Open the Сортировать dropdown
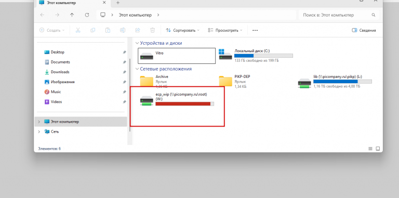This screenshot has width=399, height=198. click(x=183, y=30)
